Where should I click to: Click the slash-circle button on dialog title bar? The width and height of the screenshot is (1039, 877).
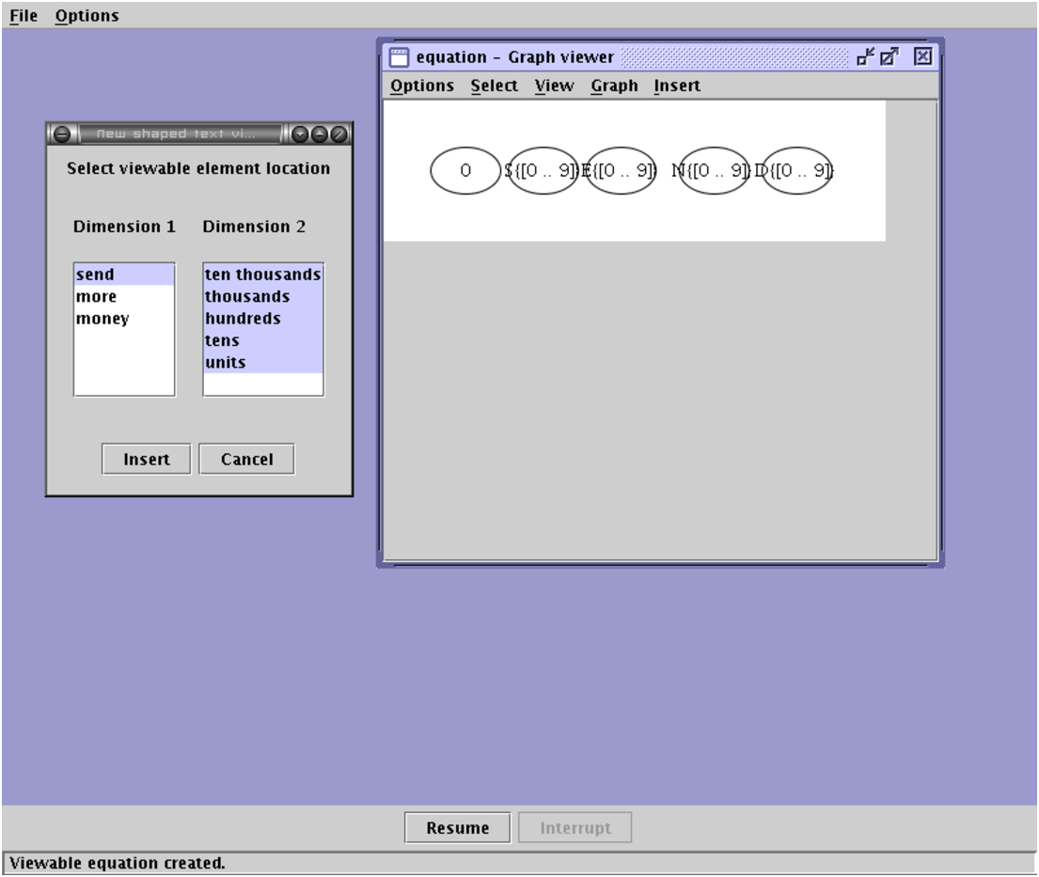[338, 134]
